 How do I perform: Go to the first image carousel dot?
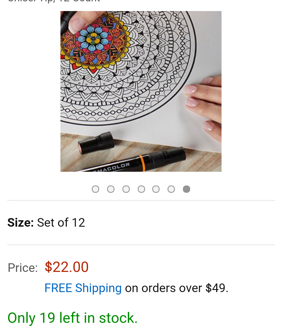click(x=95, y=189)
